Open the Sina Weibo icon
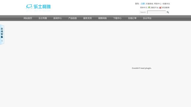The width and height of the screenshot is (191, 107). click(x=160, y=8)
